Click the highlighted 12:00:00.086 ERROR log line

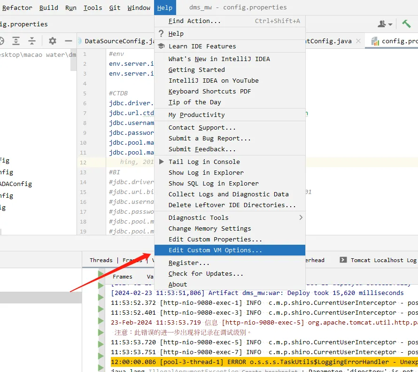pos(264,362)
